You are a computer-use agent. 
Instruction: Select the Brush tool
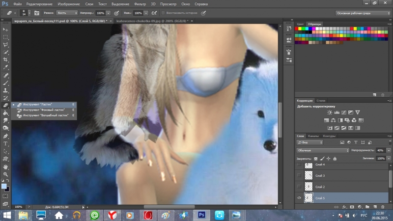click(5, 83)
